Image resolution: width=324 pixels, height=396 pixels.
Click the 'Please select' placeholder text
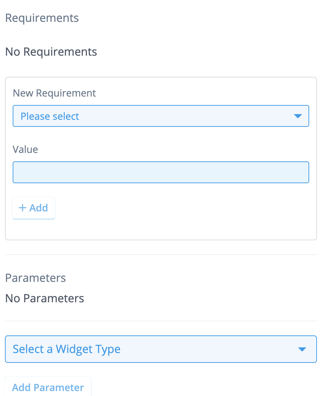pos(50,116)
